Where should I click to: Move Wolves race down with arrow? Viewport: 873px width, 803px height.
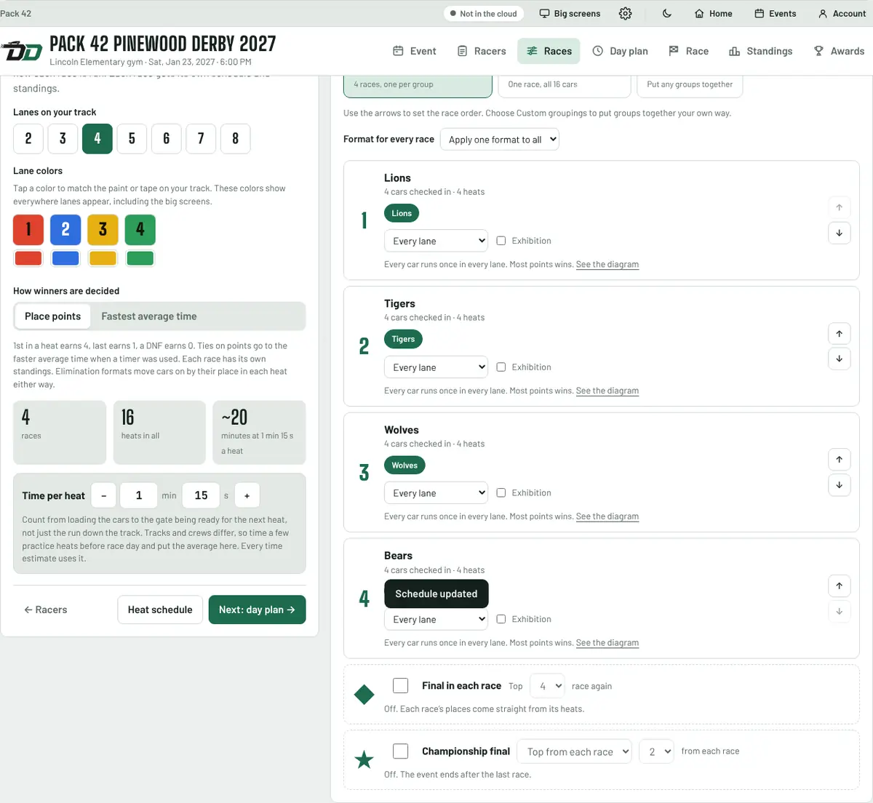[x=839, y=485]
